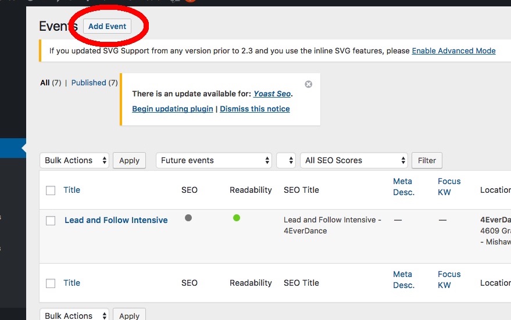Toggle select-all checkbox in table header

click(x=51, y=190)
